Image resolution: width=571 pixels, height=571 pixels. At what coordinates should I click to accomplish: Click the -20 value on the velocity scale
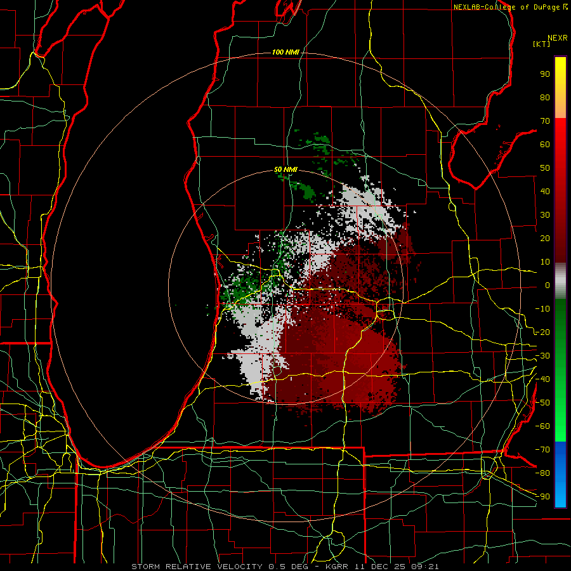pos(542,332)
